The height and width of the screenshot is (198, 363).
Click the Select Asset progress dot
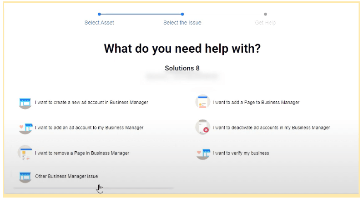99,14
